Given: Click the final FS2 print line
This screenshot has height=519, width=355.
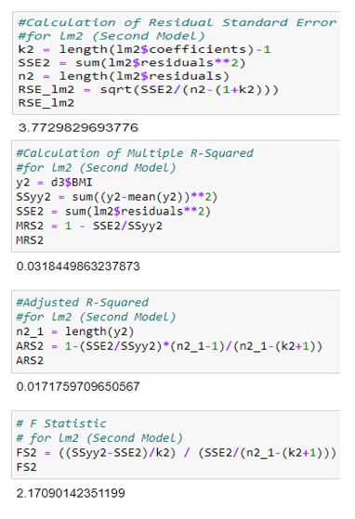Looking at the screenshot, I should pos(27,467).
